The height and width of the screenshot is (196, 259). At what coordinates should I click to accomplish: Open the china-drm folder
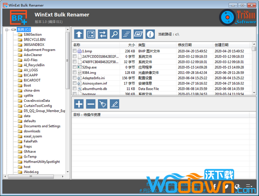[32, 91]
